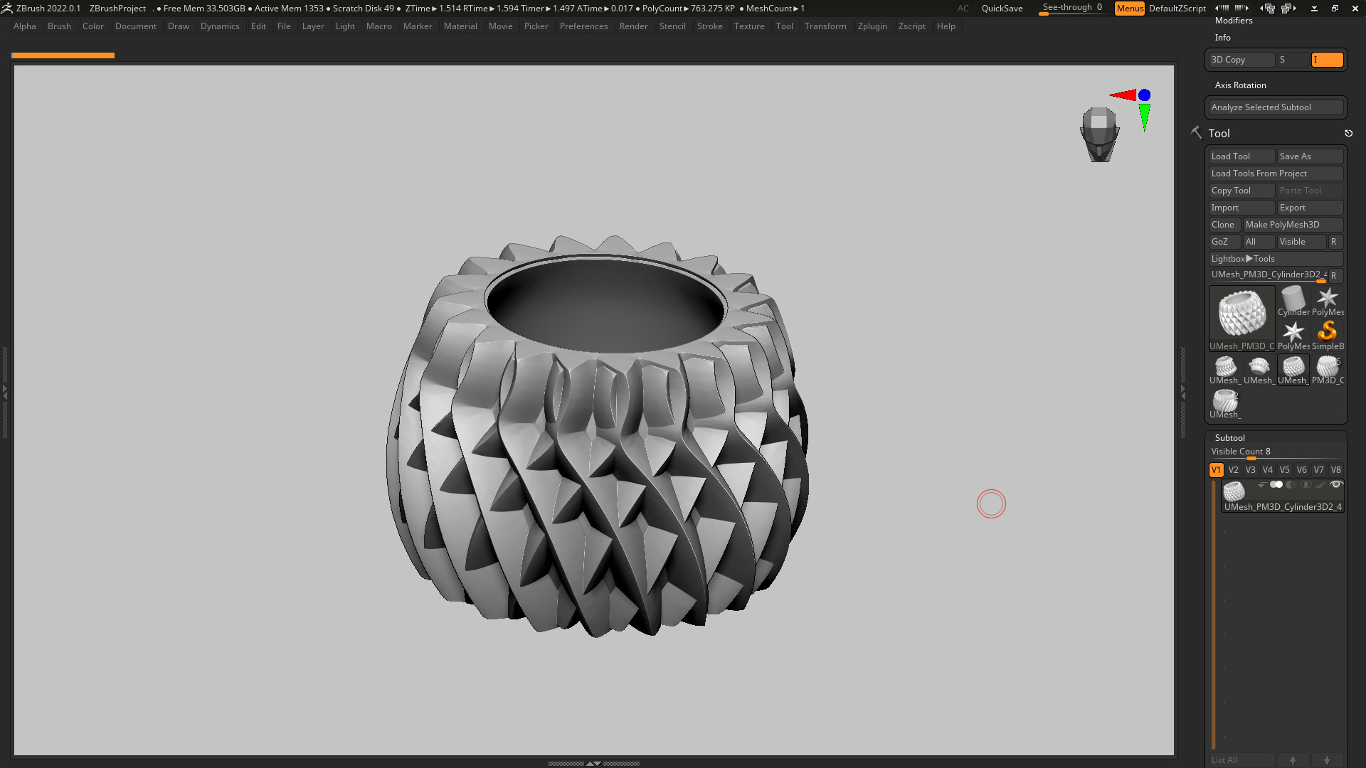Select PolyMesh star tool beside Cylinder thumbnail
This screenshot has height=768, width=1366.
(1328, 302)
